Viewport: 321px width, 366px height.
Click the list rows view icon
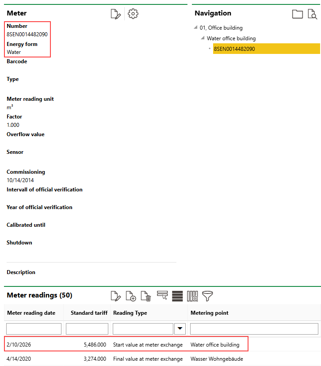177,296
